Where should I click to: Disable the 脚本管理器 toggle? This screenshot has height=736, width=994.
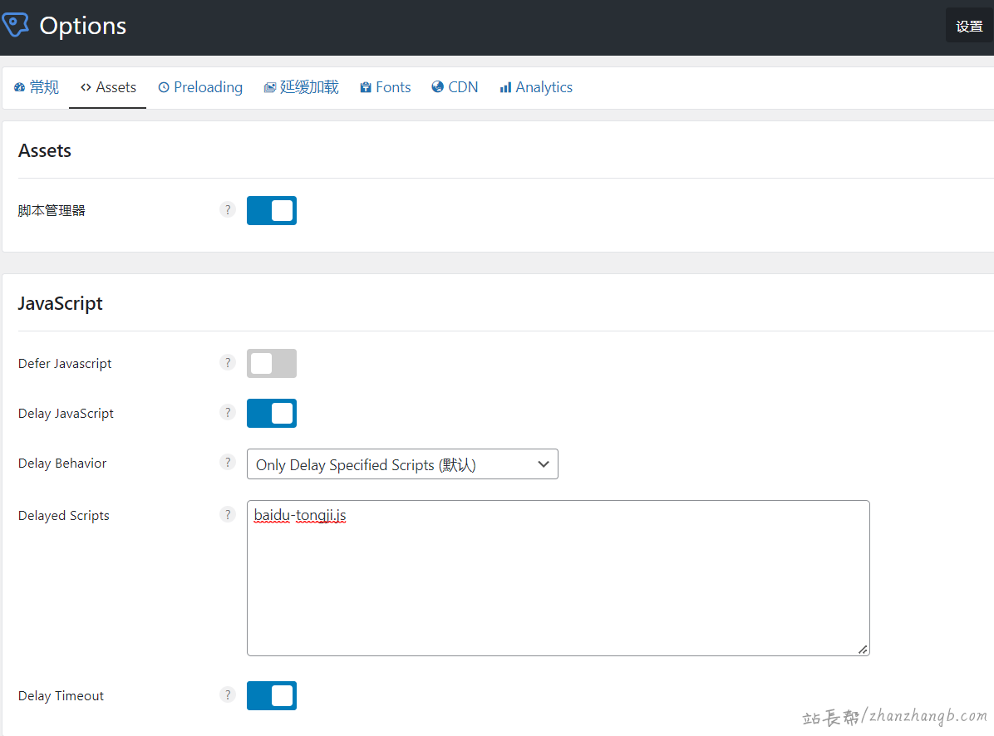[x=272, y=211]
